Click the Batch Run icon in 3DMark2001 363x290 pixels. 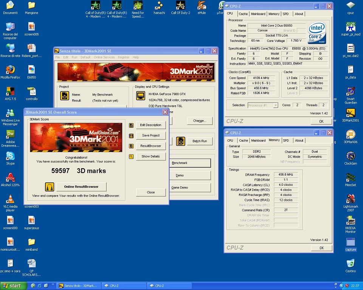[181, 141]
